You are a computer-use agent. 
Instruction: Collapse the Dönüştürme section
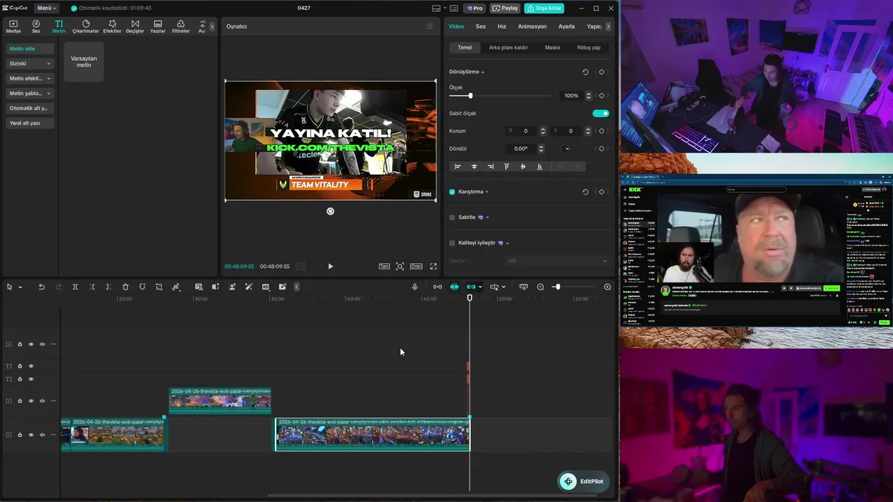(x=483, y=72)
